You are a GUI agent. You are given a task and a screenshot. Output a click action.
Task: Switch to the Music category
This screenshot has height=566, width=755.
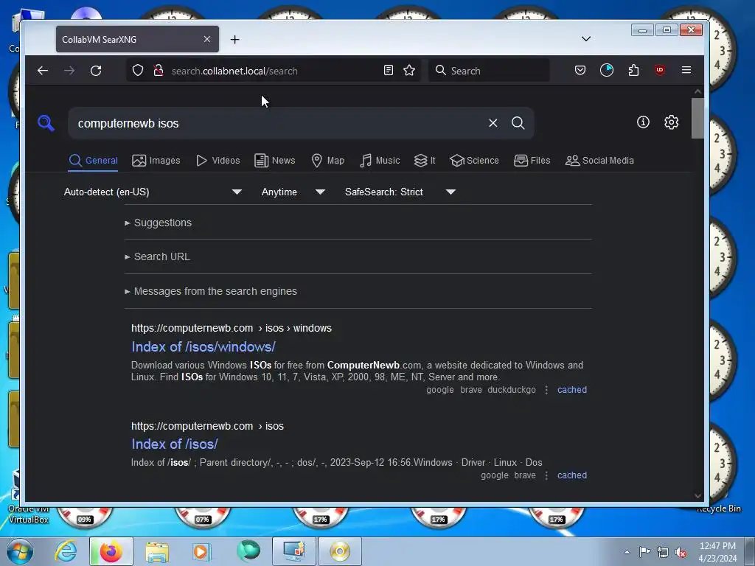coord(380,160)
